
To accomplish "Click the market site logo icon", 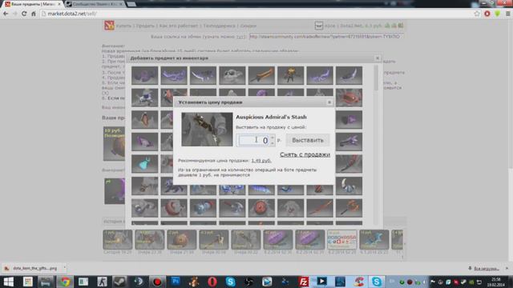I will tap(109, 26).
